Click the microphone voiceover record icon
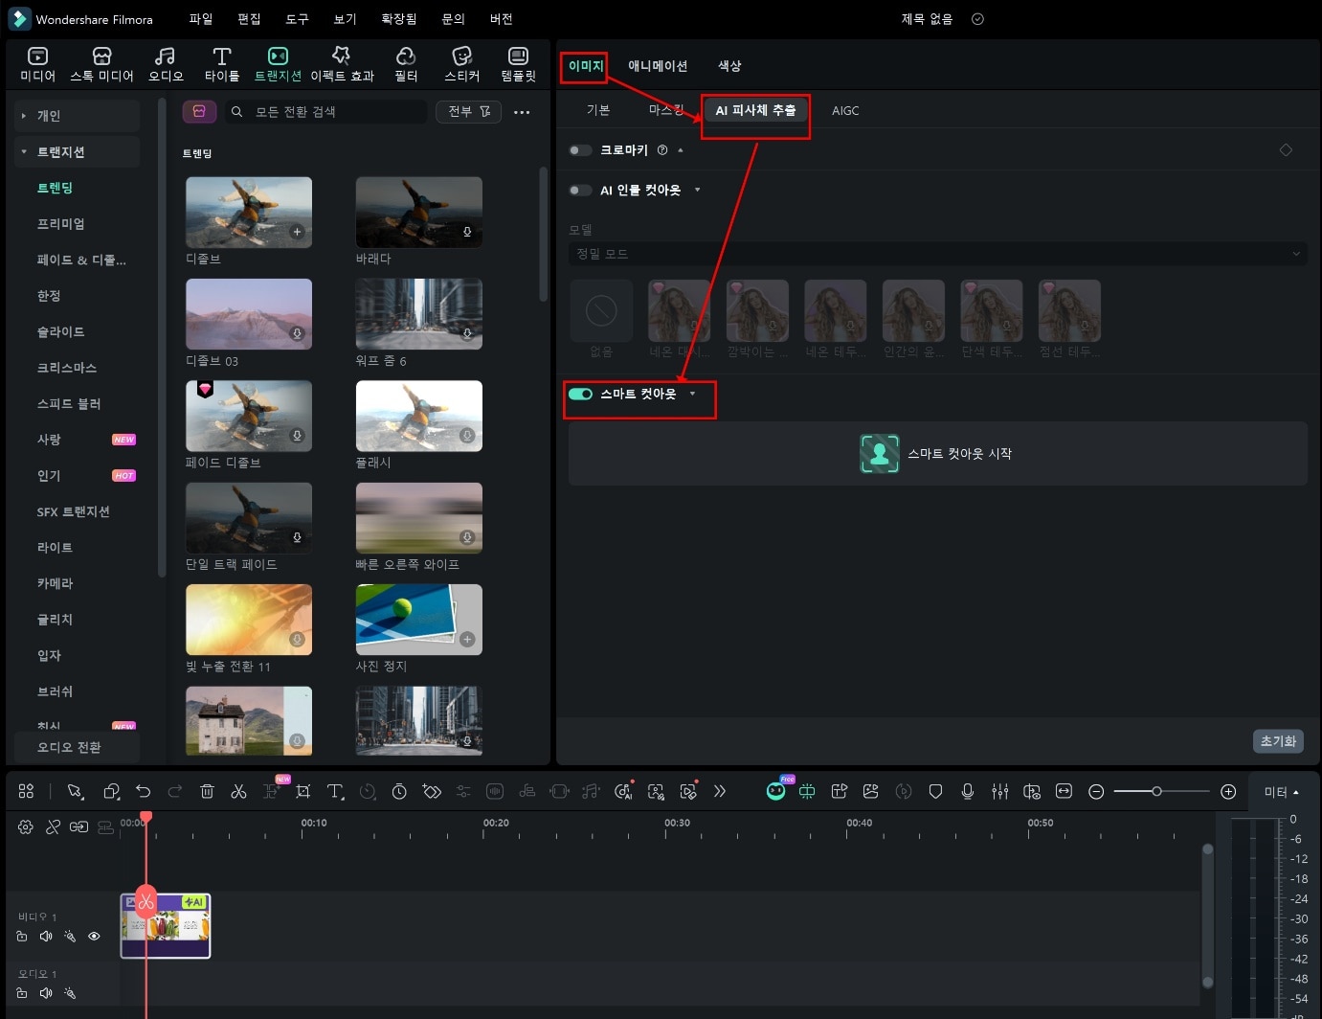This screenshot has height=1019, width=1322. click(x=968, y=791)
